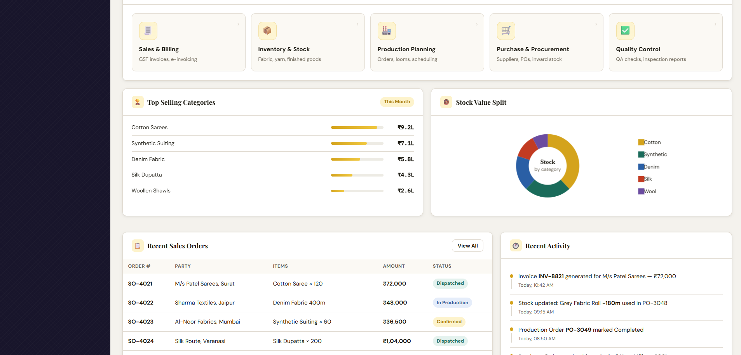
Task: Click the View All button
Action: [467, 246]
